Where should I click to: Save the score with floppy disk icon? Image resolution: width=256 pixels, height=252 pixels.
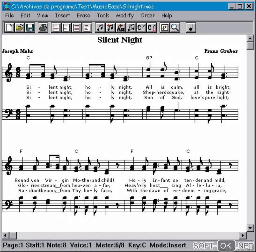coord(30,28)
